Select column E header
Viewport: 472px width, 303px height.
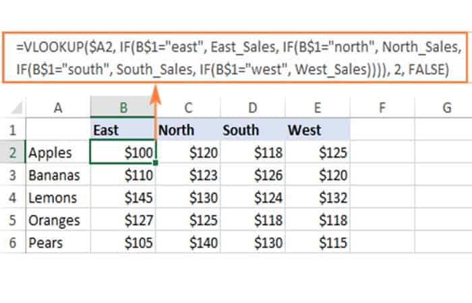point(318,106)
